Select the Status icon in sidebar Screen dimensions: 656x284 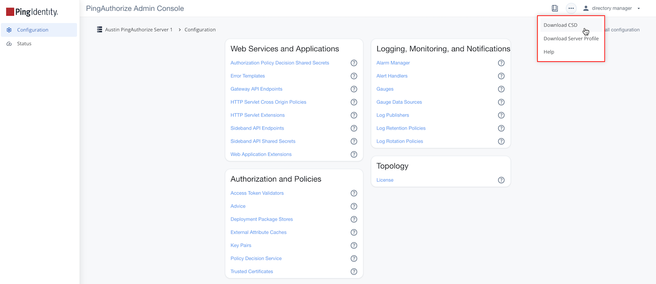9,43
